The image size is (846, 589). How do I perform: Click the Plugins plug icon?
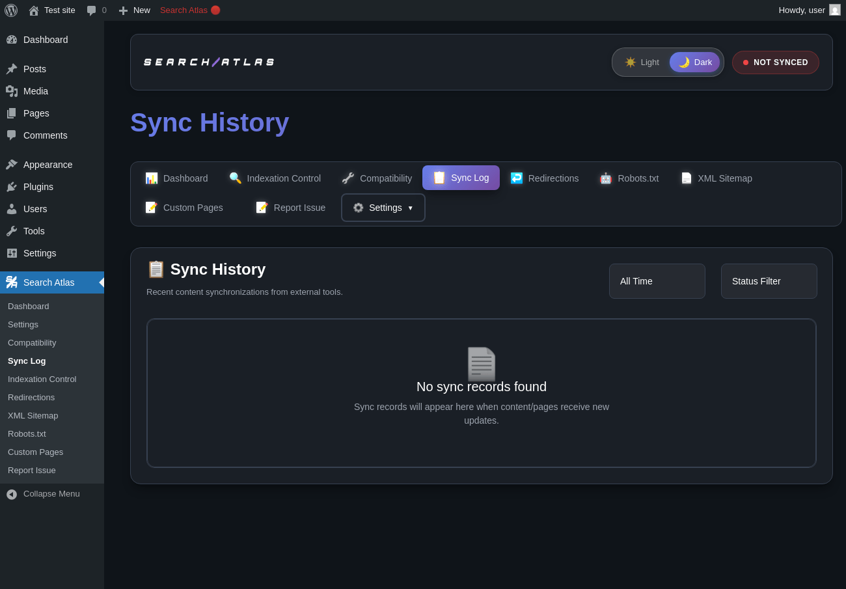[12, 187]
